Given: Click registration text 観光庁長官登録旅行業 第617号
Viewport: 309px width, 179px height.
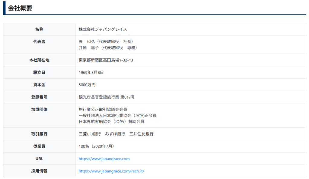Looking at the screenshot, I should pyautogui.click(x=107, y=97).
